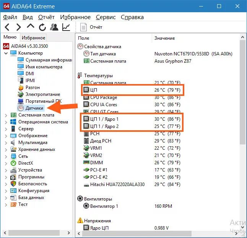Select База данных in the tree
The width and height of the screenshot is (247, 238).
(31, 198)
